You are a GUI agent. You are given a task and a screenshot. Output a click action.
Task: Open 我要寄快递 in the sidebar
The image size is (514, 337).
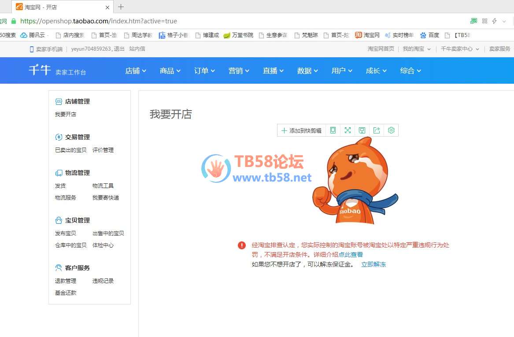coord(106,198)
